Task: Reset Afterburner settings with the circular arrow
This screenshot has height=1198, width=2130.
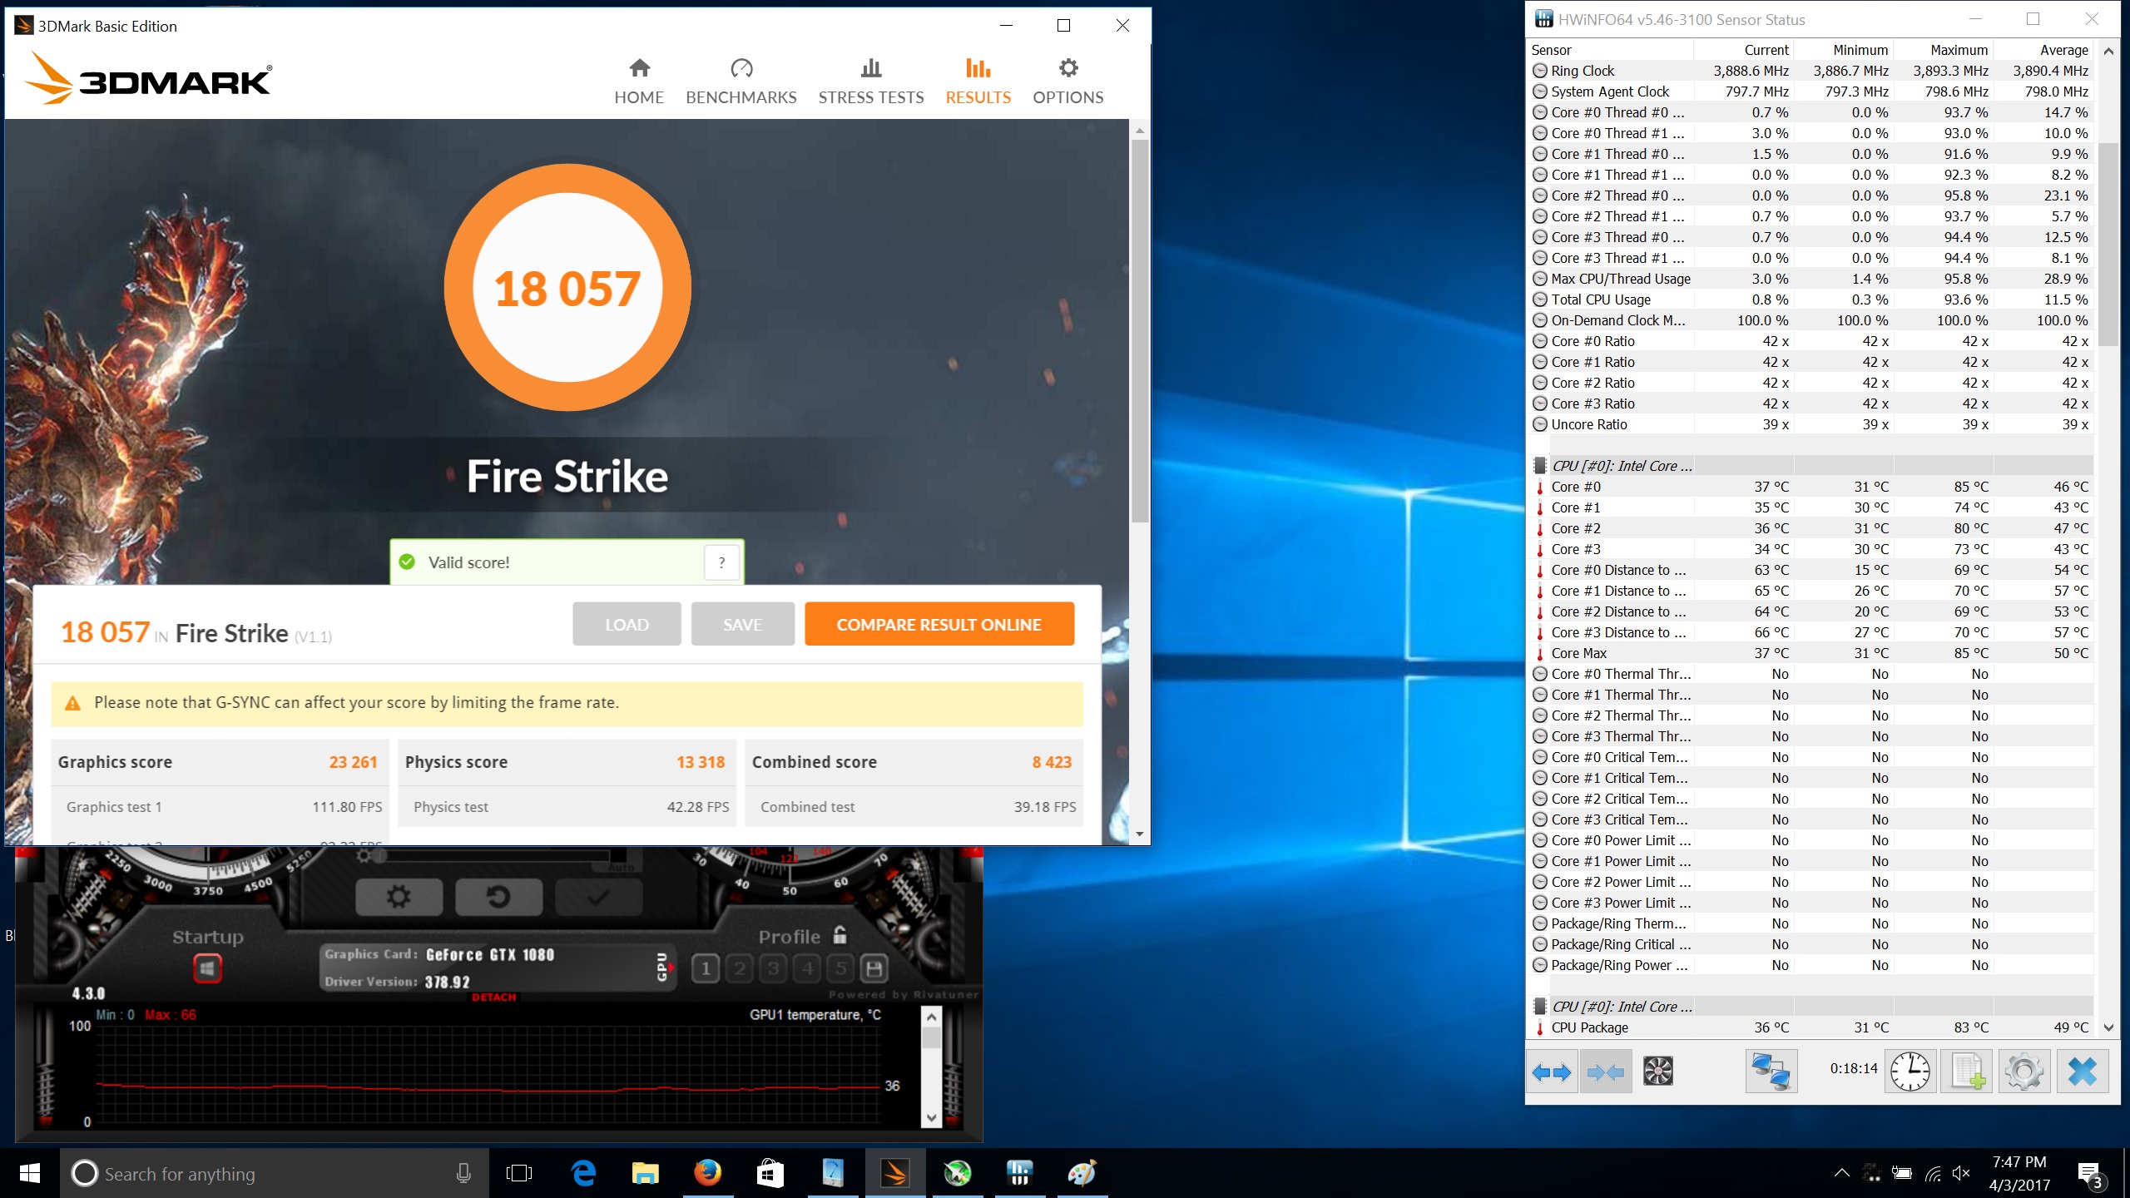Action: click(x=498, y=897)
